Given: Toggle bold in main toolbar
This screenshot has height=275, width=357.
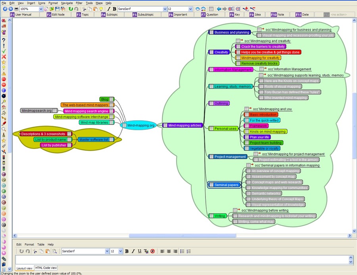Looking at the screenshot, I should click(x=114, y=9).
